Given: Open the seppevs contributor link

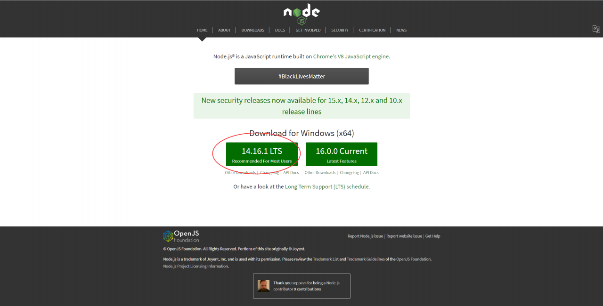Looking at the screenshot, I should tap(299, 283).
